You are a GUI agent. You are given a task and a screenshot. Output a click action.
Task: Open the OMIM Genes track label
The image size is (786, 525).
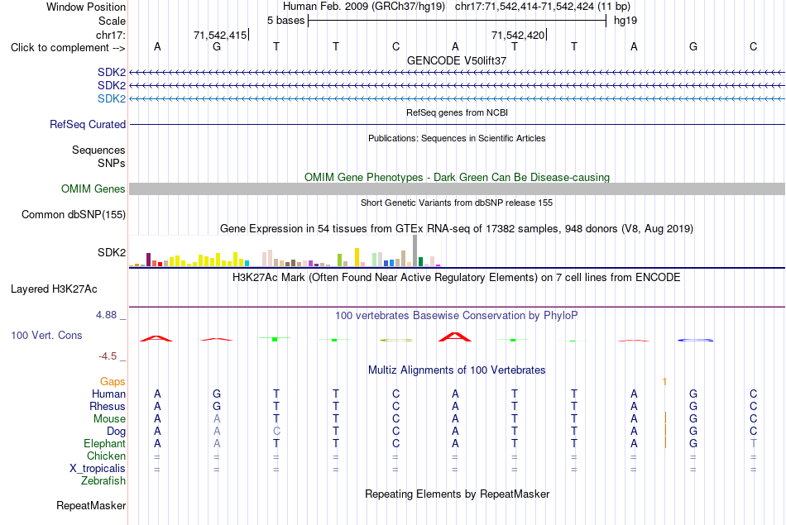(x=93, y=189)
